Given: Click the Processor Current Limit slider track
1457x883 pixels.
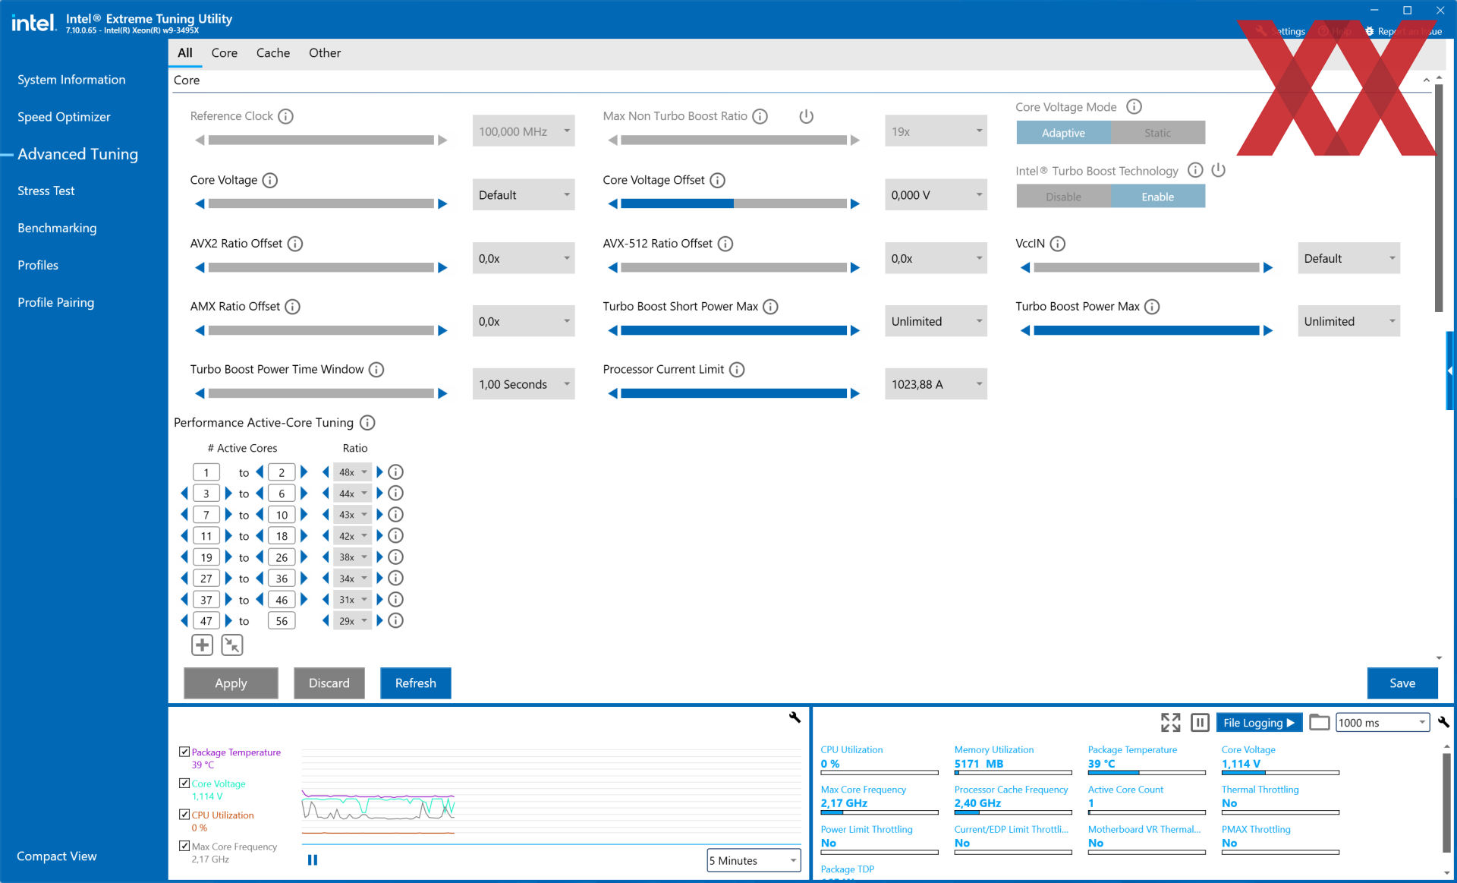Looking at the screenshot, I should pyautogui.click(x=734, y=393).
